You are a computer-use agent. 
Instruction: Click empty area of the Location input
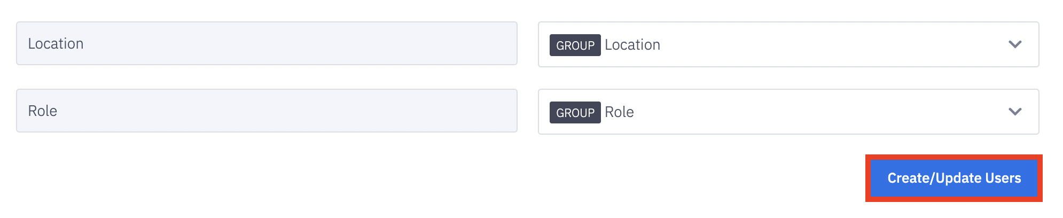coord(321,43)
